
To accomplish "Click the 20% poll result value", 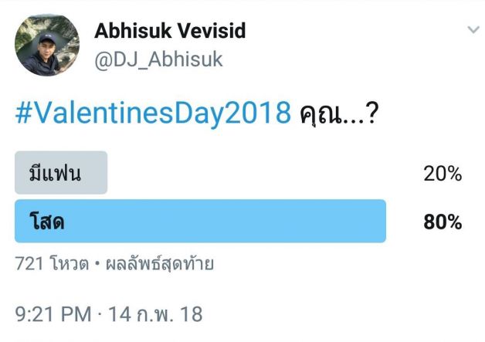I will point(443,174).
